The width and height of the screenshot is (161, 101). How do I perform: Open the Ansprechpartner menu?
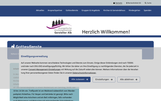(x=55, y=11)
